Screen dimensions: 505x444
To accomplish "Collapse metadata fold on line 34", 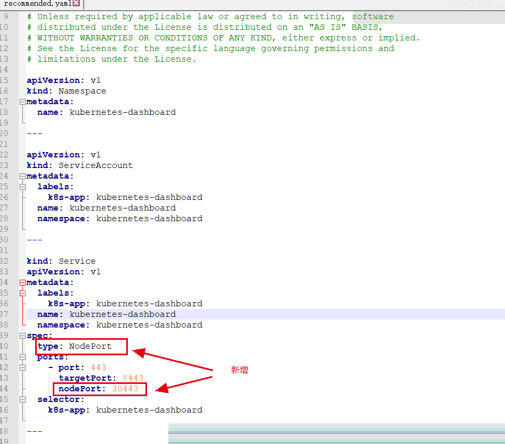I will pyautogui.click(x=22, y=282).
